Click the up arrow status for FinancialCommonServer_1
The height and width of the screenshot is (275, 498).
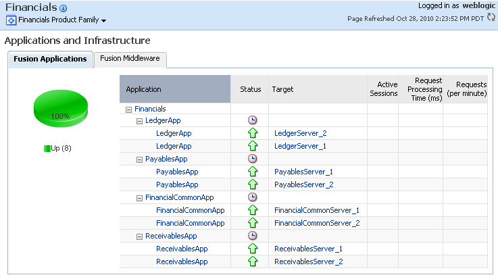[253, 210]
